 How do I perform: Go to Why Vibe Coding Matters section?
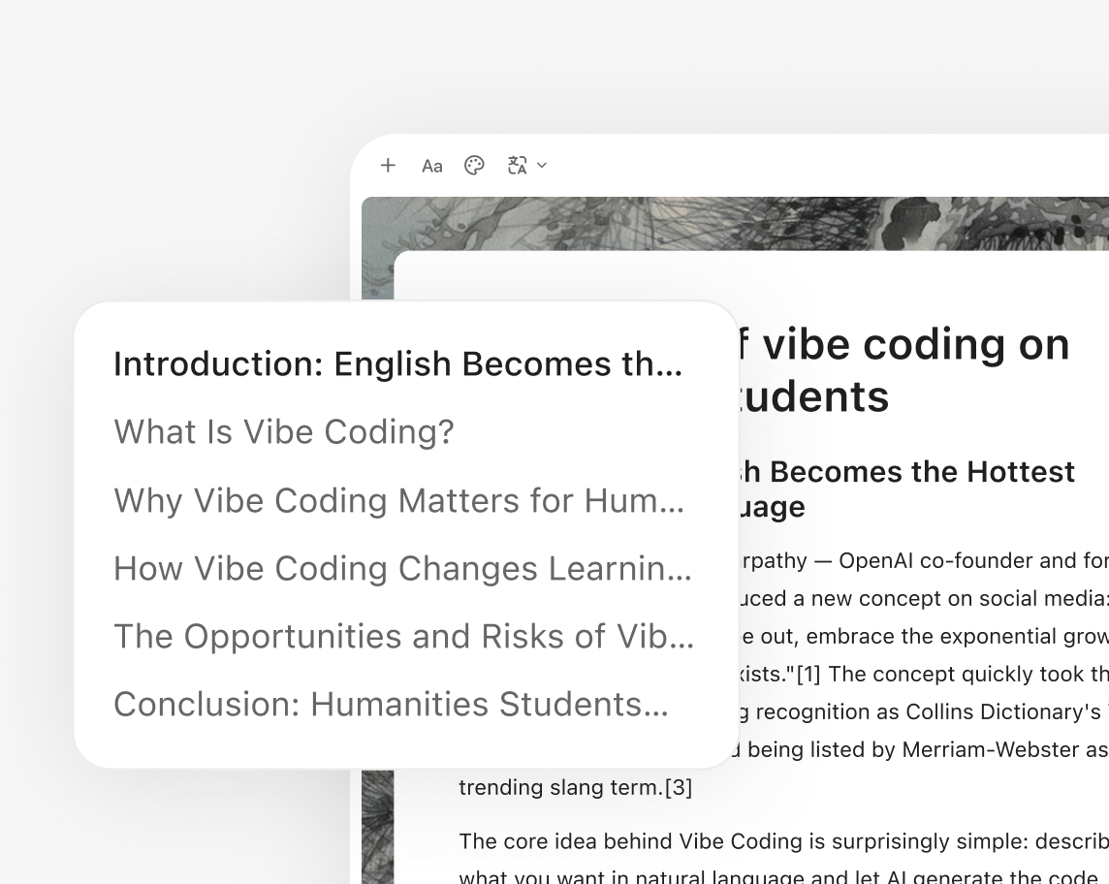tap(398, 501)
